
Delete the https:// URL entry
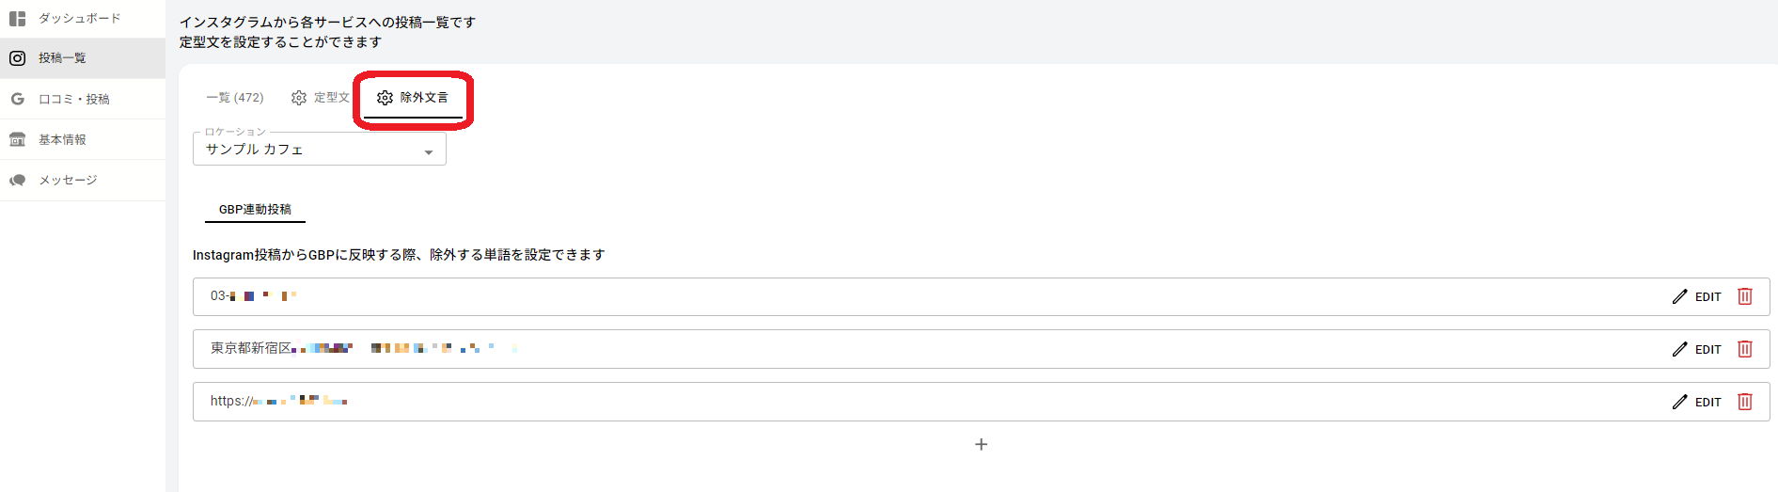tap(1744, 402)
